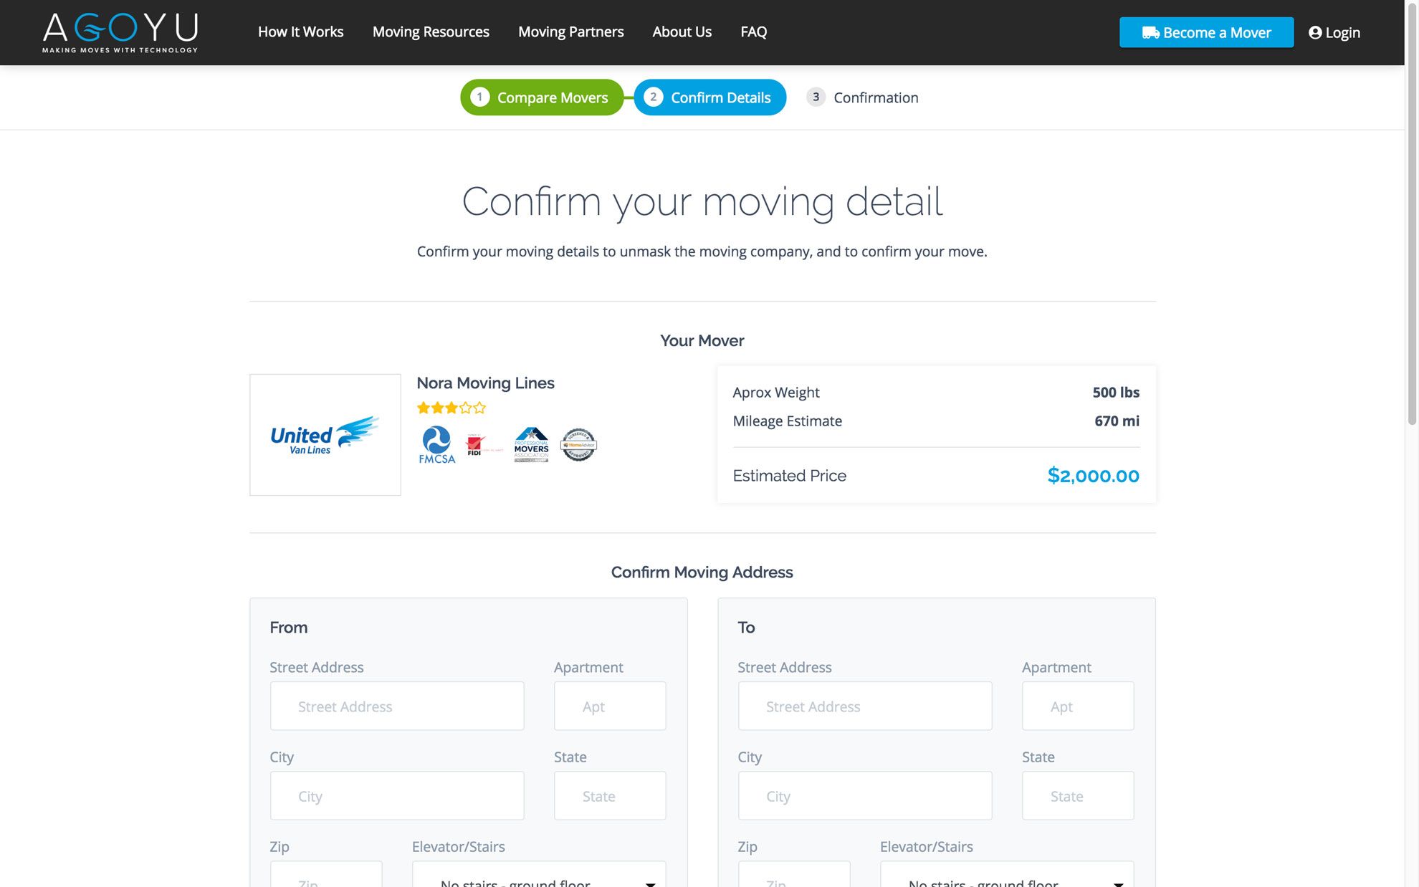The image size is (1419, 887).
Task: Select the Confirmation step 3
Action: [862, 97]
